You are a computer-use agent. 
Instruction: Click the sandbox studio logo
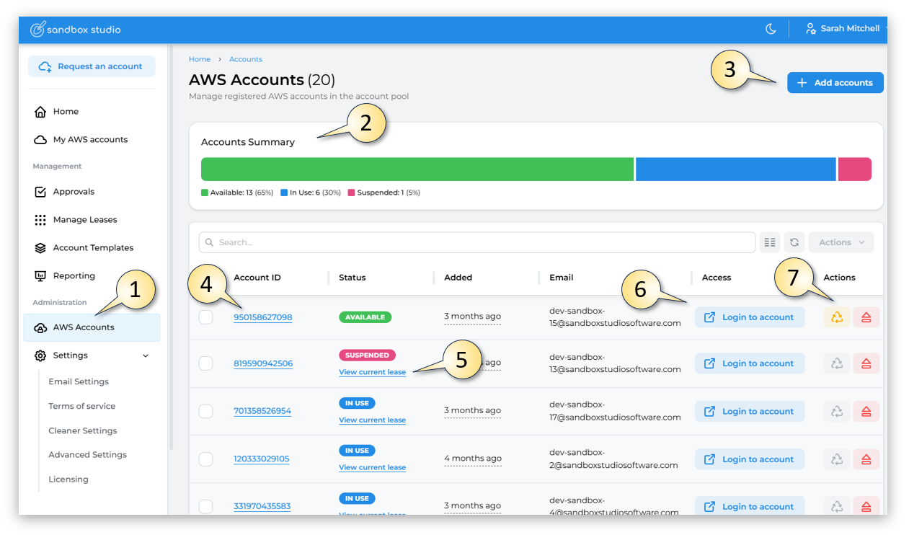tap(76, 30)
